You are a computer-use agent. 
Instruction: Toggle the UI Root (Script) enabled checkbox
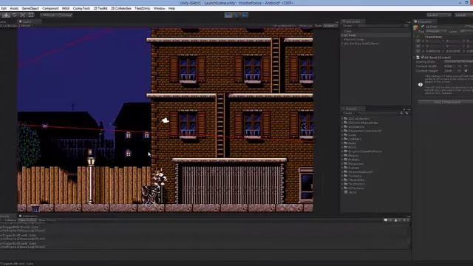point(422,58)
